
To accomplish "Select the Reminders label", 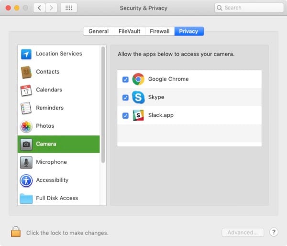I will click(50, 108).
